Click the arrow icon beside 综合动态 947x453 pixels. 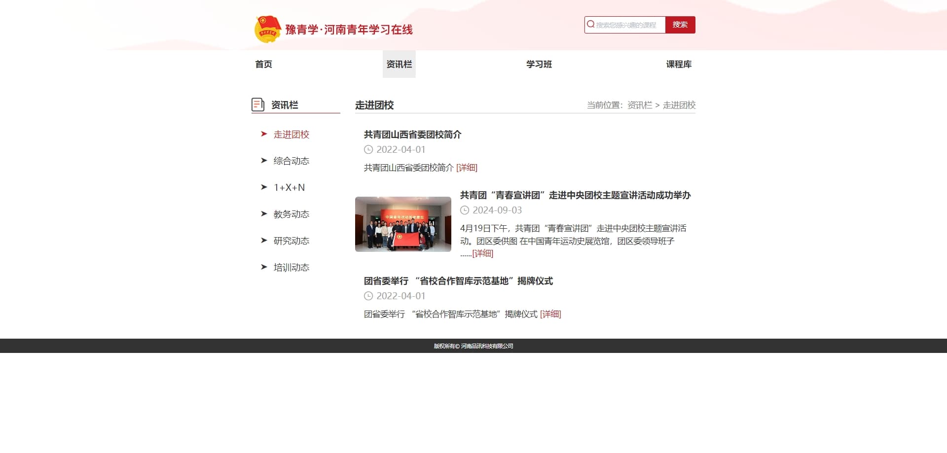tap(264, 161)
